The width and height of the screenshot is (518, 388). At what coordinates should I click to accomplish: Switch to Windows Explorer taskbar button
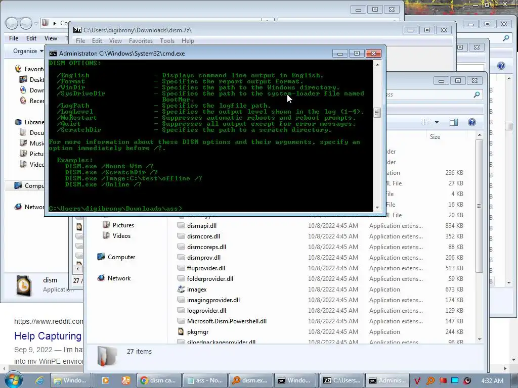click(70, 380)
